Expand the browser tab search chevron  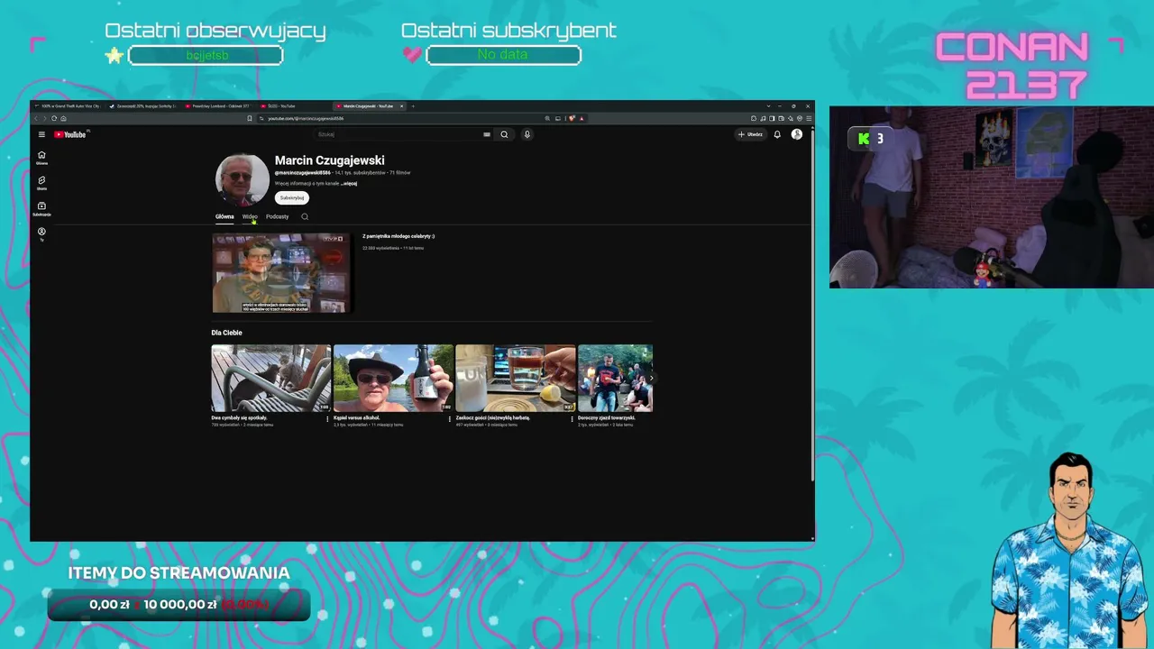[768, 106]
